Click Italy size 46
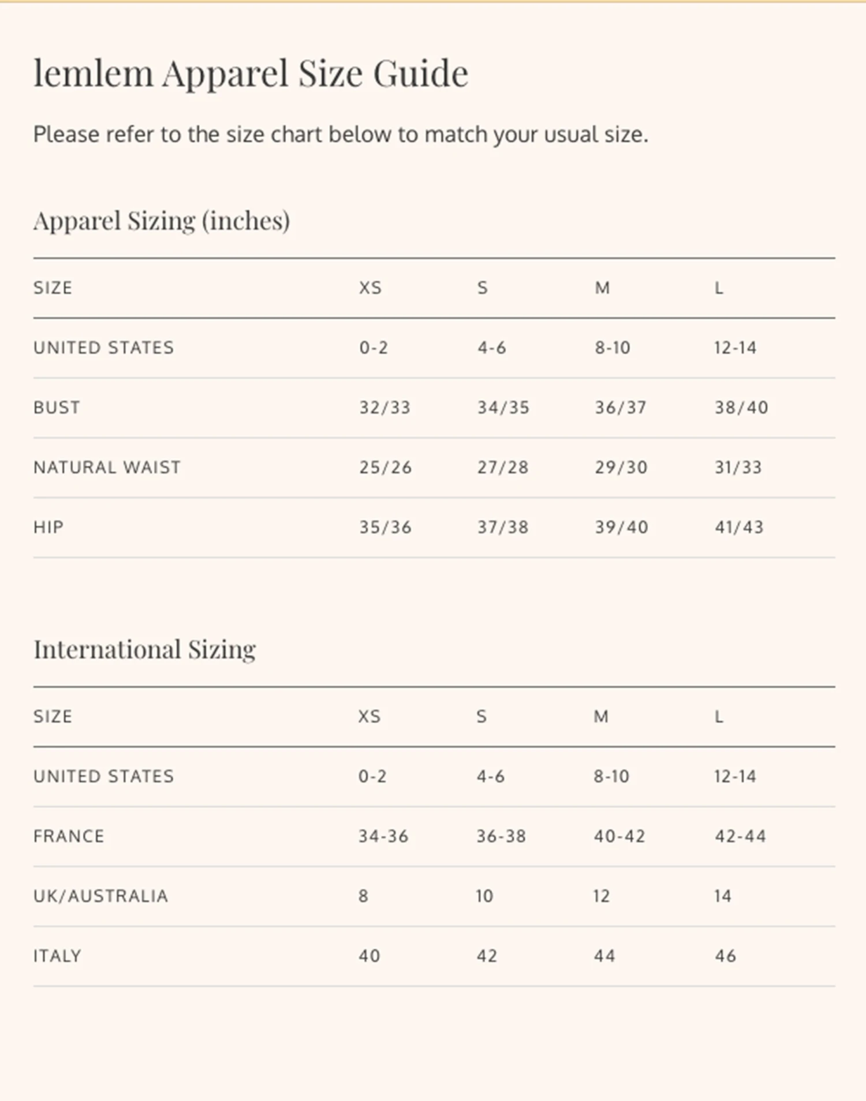Image resolution: width=866 pixels, height=1101 pixels. click(725, 956)
